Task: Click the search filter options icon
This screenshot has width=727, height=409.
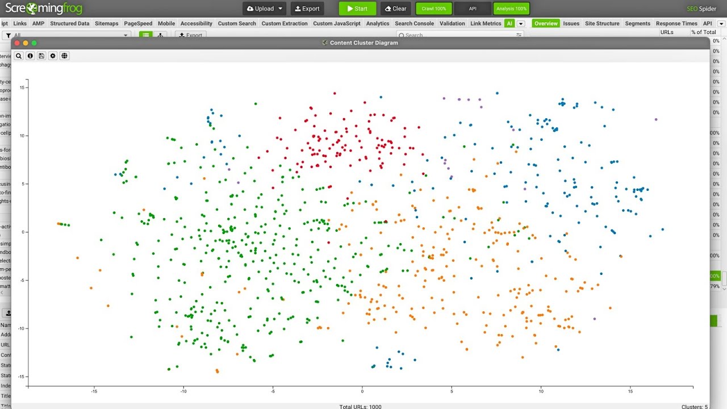Action: (x=519, y=35)
